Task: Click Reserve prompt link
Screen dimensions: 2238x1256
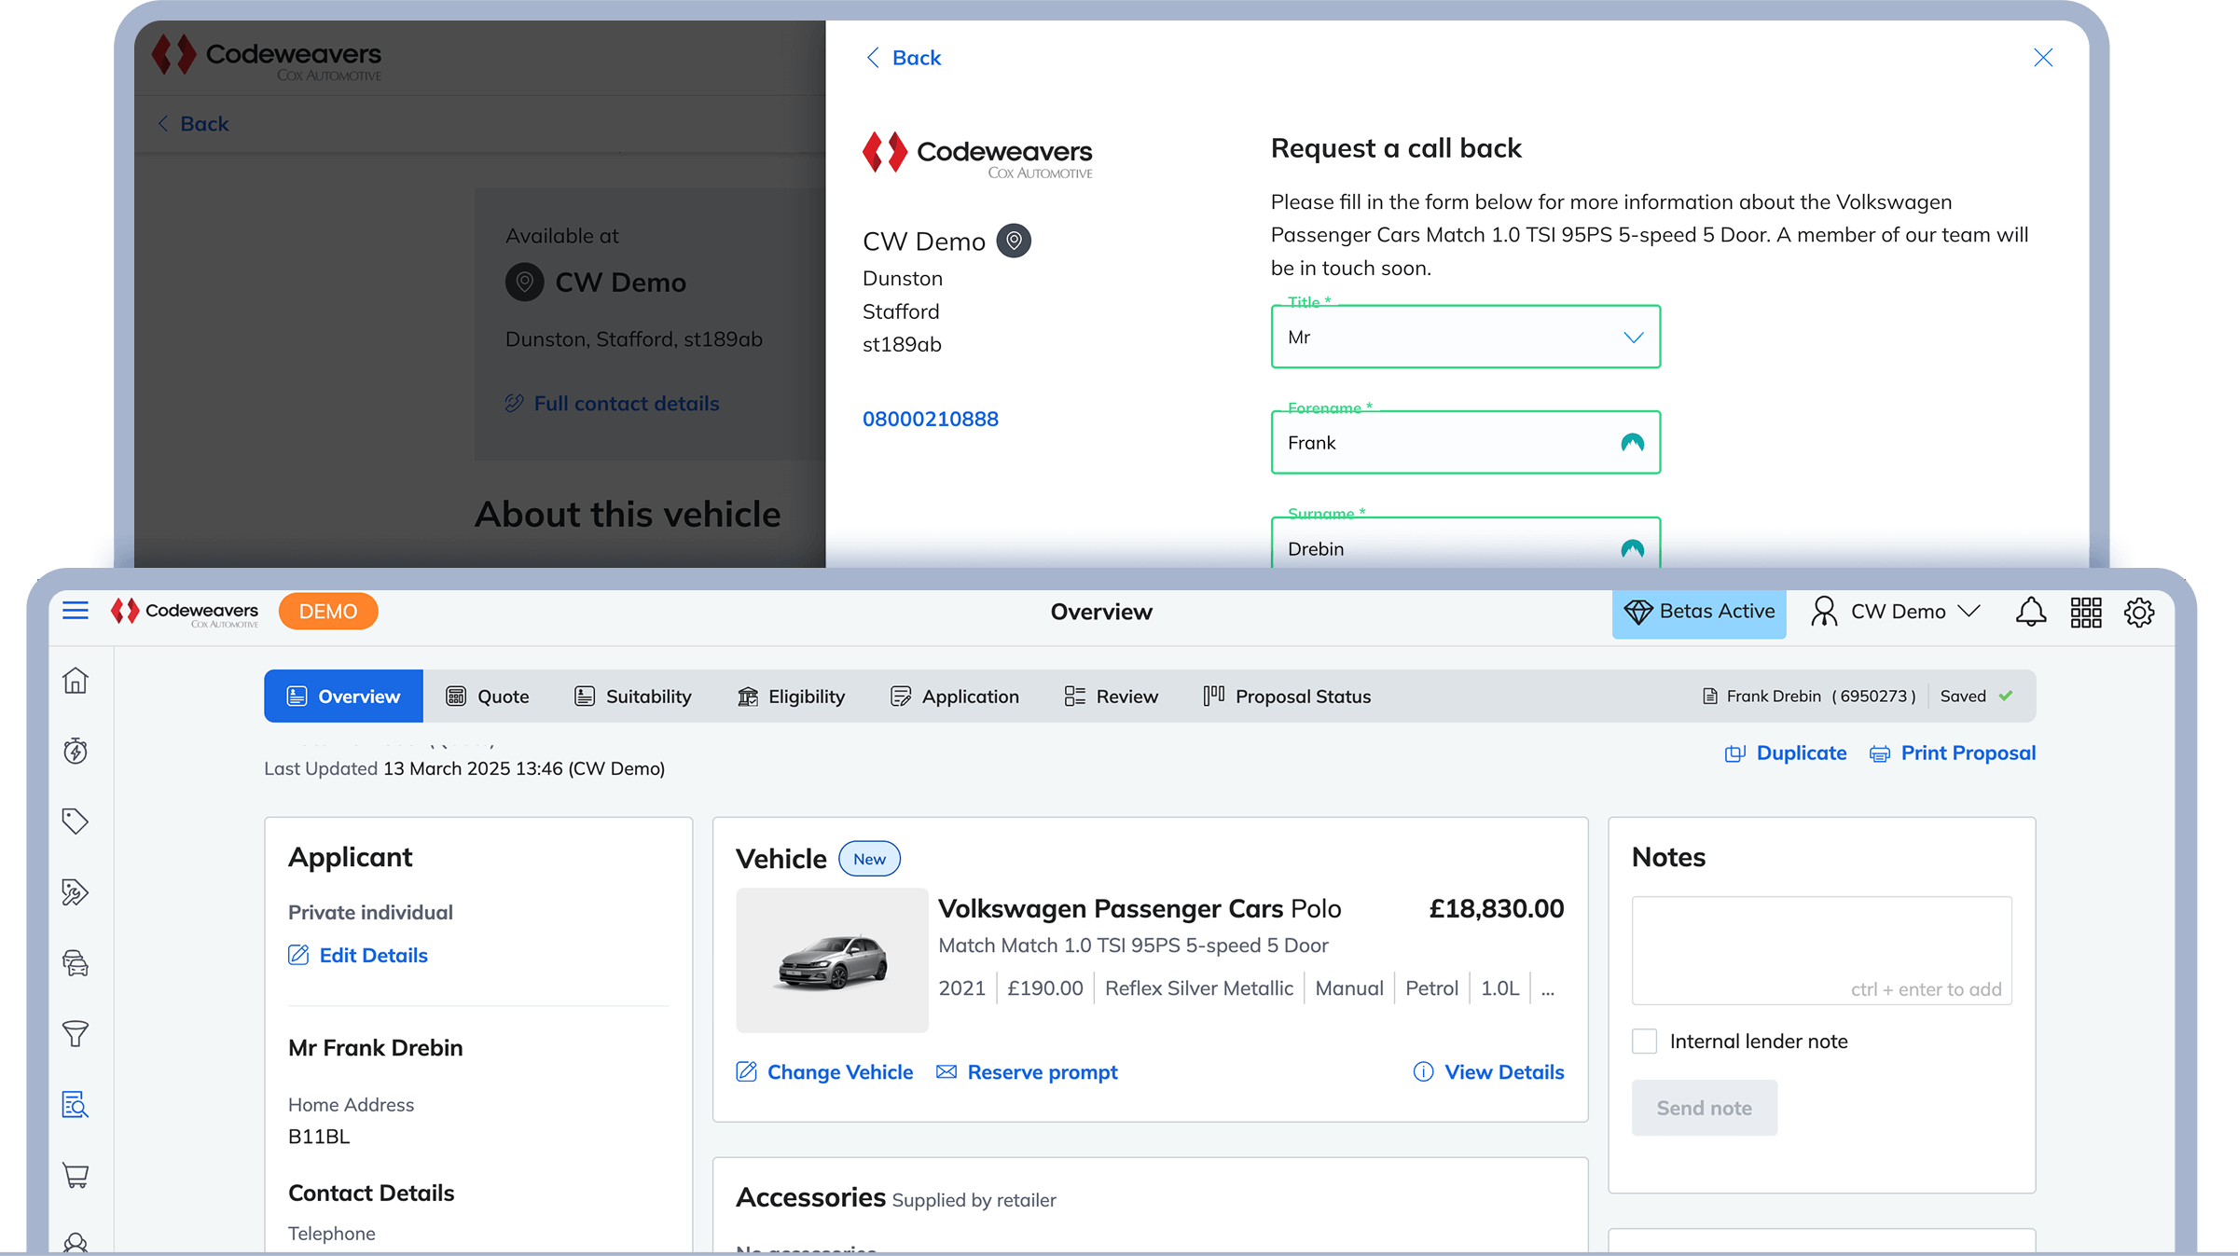Action: (1027, 1072)
